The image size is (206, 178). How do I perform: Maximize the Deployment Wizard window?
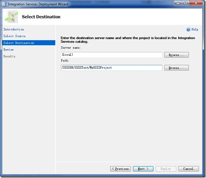pyautogui.click(x=185, y=3)
